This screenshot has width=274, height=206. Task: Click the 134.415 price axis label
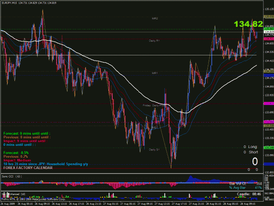pyautogui.click(x=269, y=61)
